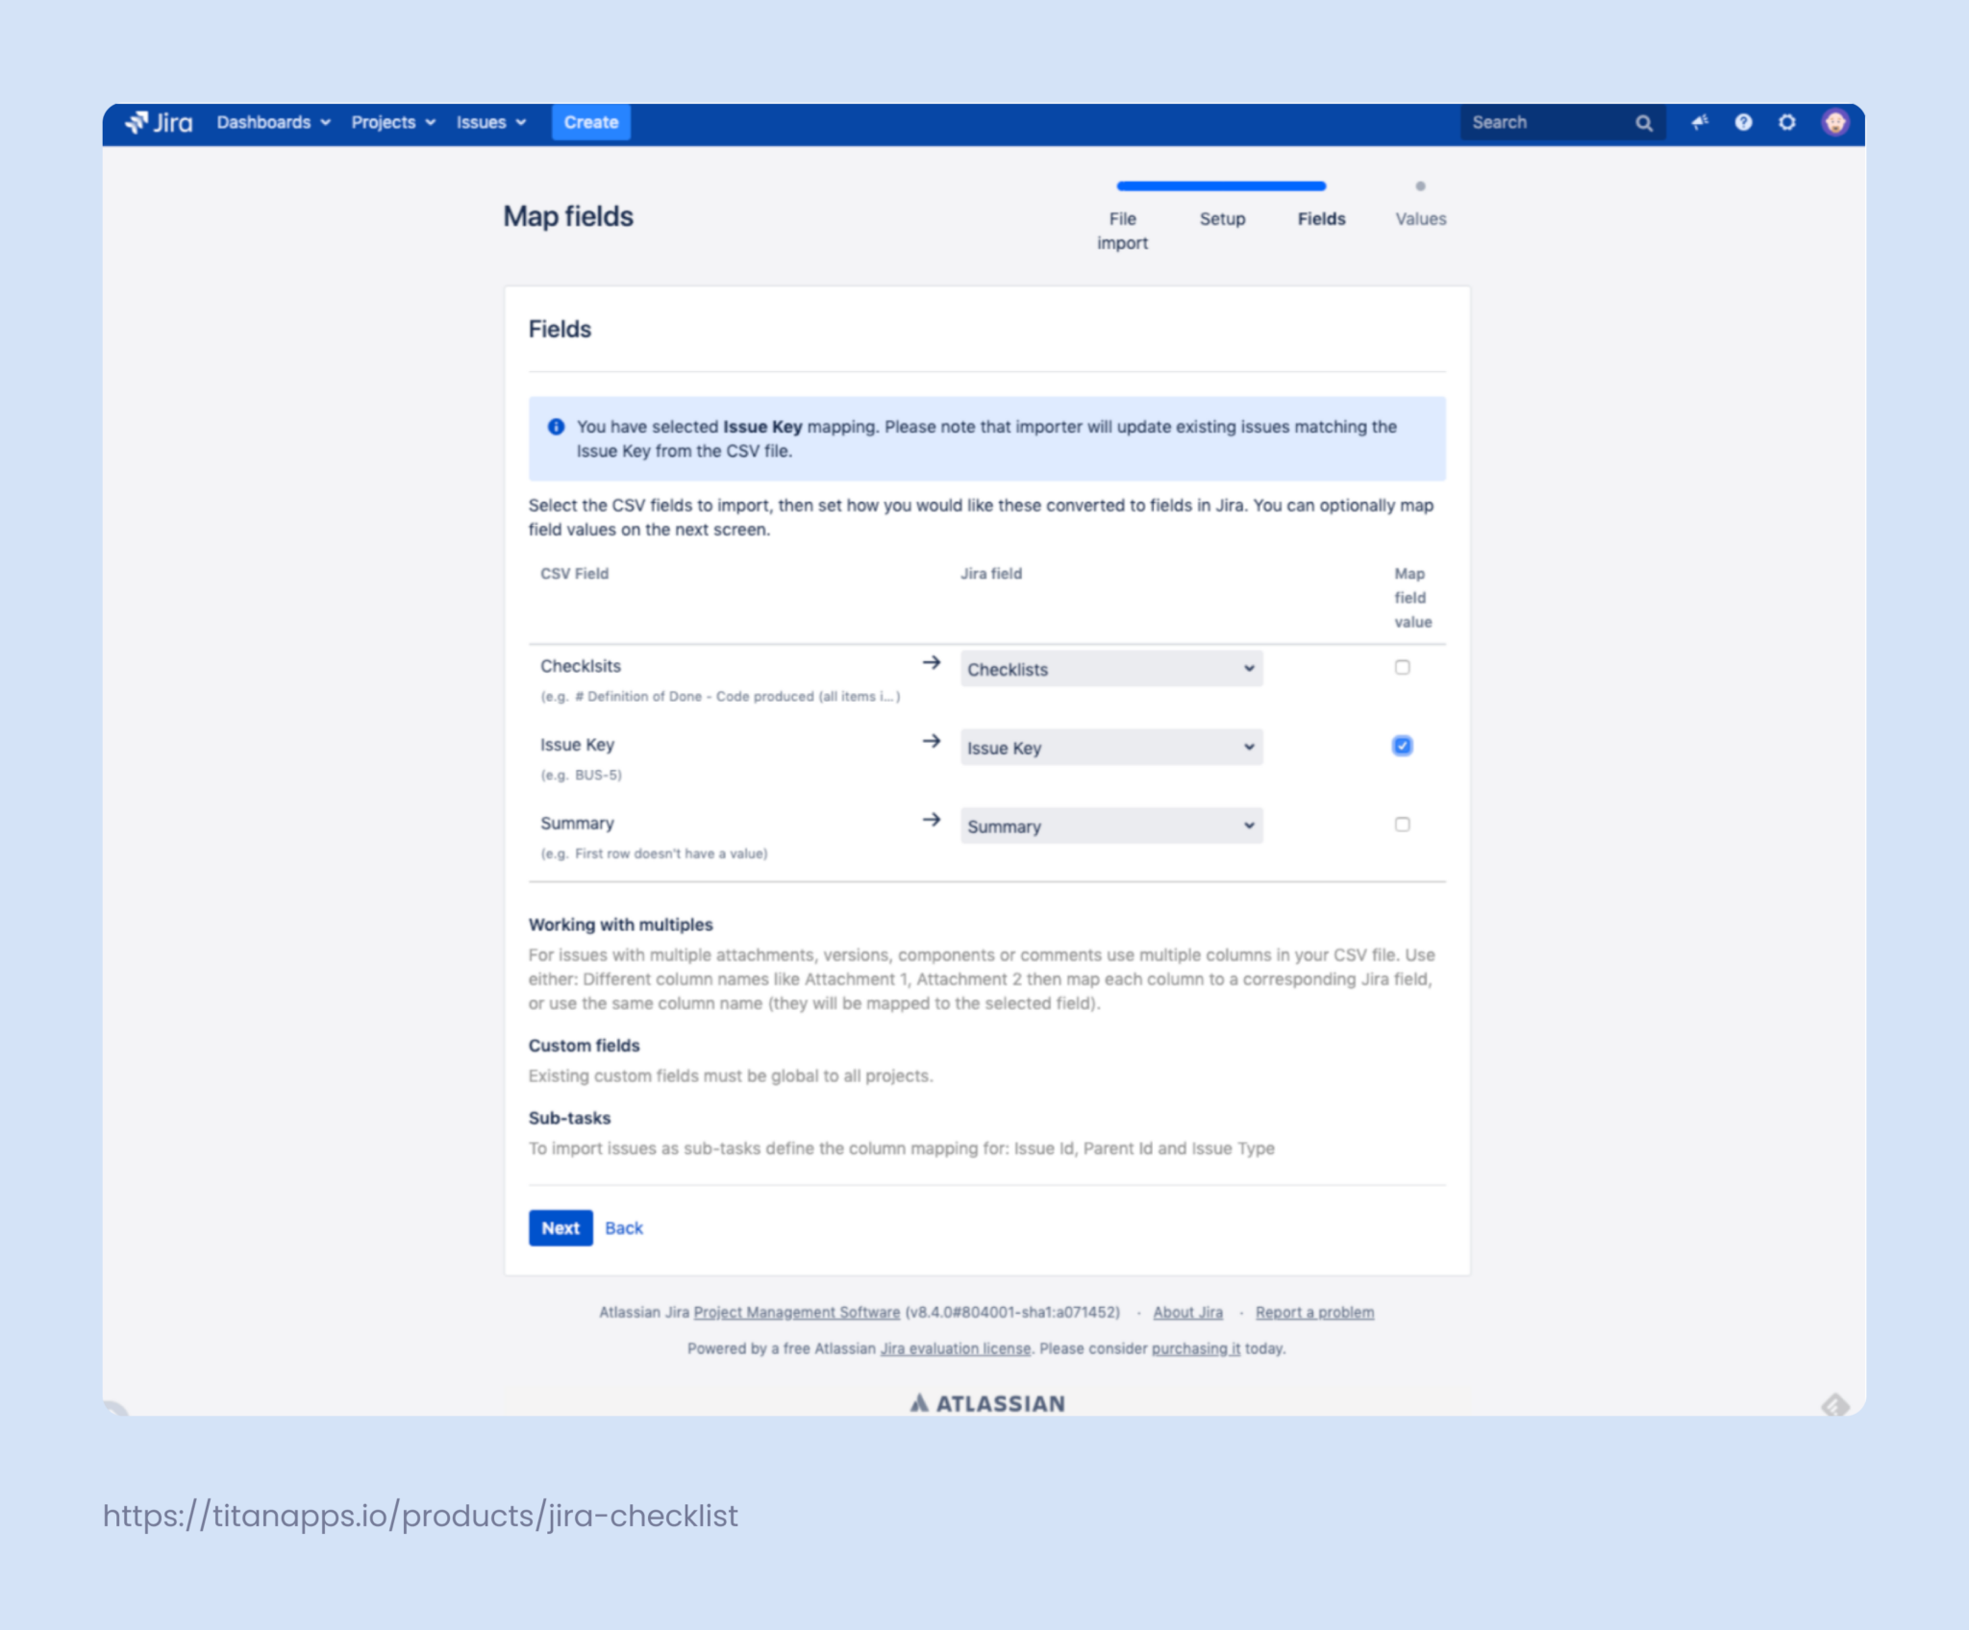1969x1630 pixels.
Task: Click the Jira logo in the navbar
Action: point(160,122)
